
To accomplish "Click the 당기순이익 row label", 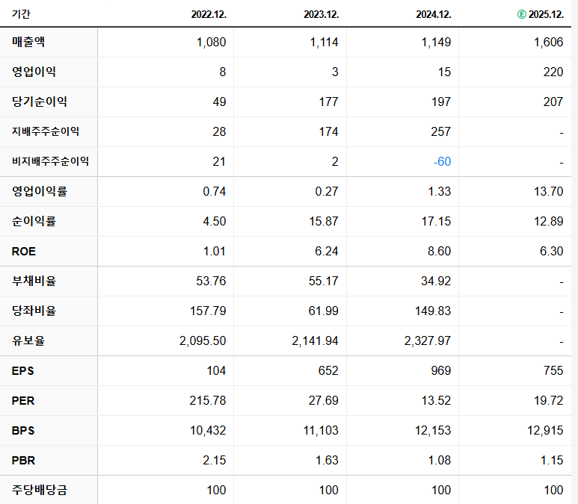I will click(39, 102).
